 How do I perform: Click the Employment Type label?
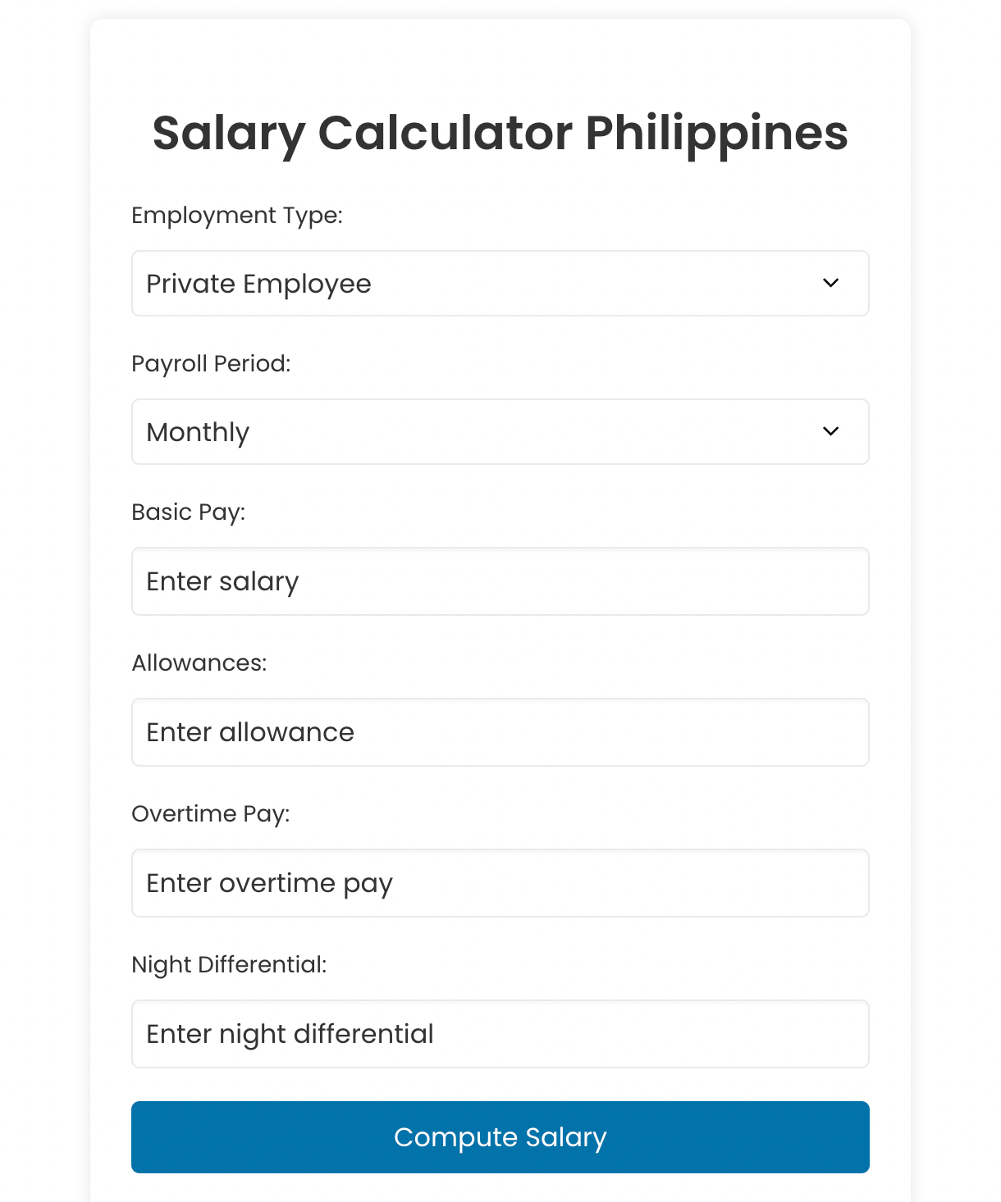pos(237,216)
